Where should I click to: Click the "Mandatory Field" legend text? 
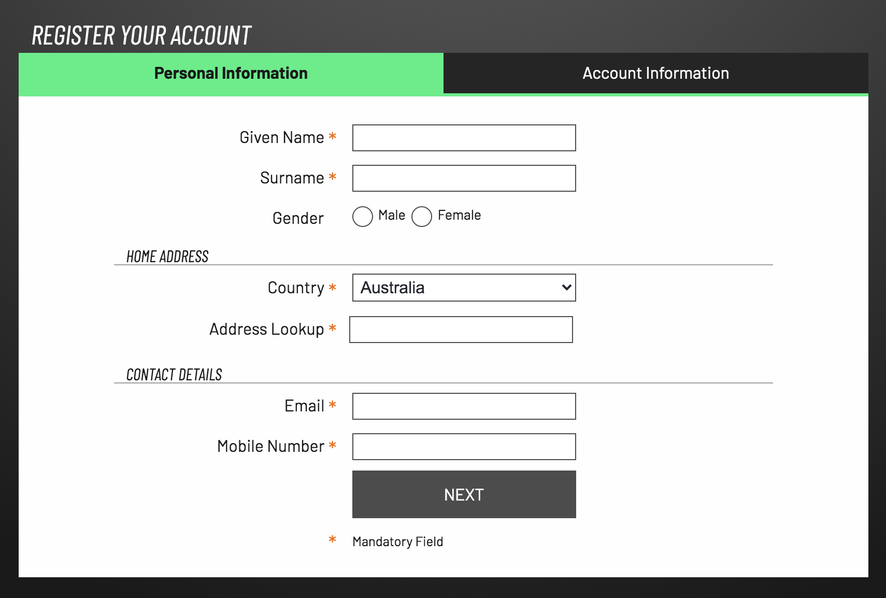[x=397, y=542]
